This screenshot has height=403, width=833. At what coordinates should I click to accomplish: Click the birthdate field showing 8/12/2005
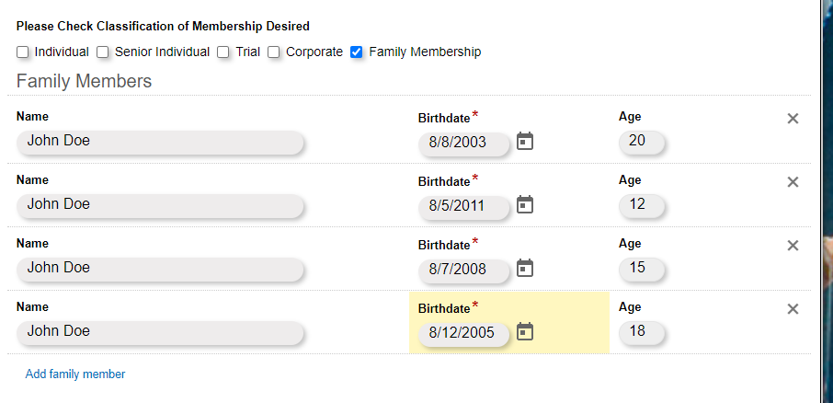click(464, 333)
